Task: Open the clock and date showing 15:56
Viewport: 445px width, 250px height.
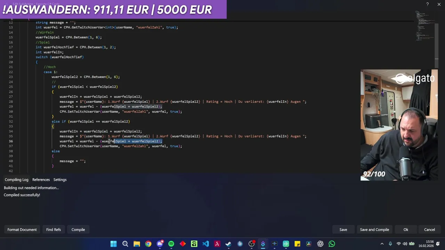Action: pyautogui.click(x=426, y=244)
